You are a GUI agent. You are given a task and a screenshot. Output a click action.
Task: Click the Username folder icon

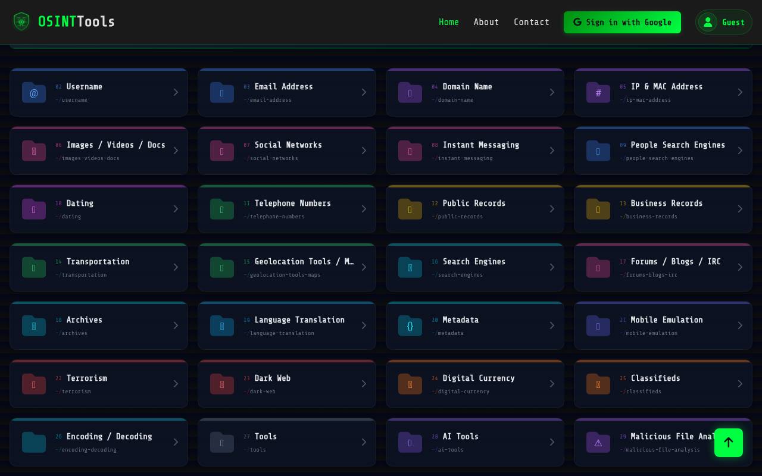[x=34, y=92]
